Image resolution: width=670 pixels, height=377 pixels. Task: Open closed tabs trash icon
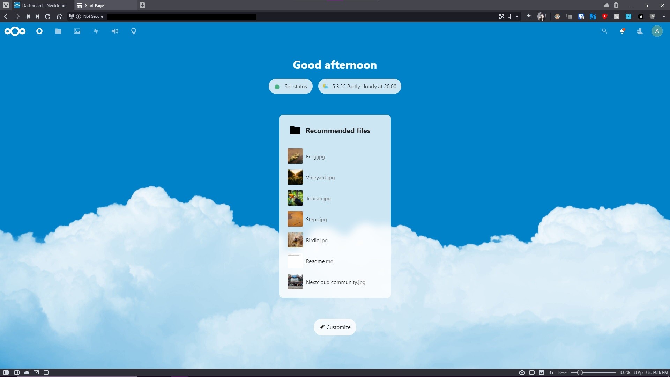coord(616,5)
